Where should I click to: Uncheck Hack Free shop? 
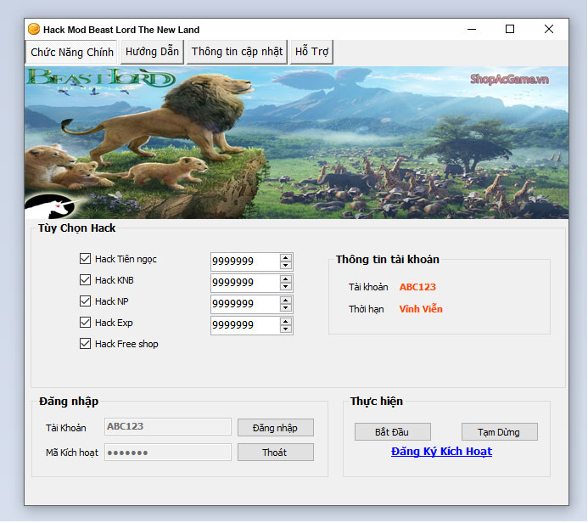[x=85, y=344]
